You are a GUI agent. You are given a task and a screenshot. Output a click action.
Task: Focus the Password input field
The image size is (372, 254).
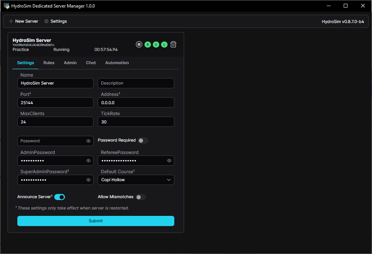tap(55, 141)
